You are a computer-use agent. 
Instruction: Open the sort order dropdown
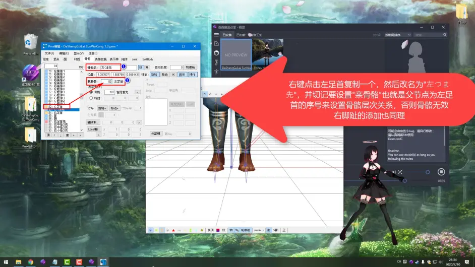coord(397,35)
